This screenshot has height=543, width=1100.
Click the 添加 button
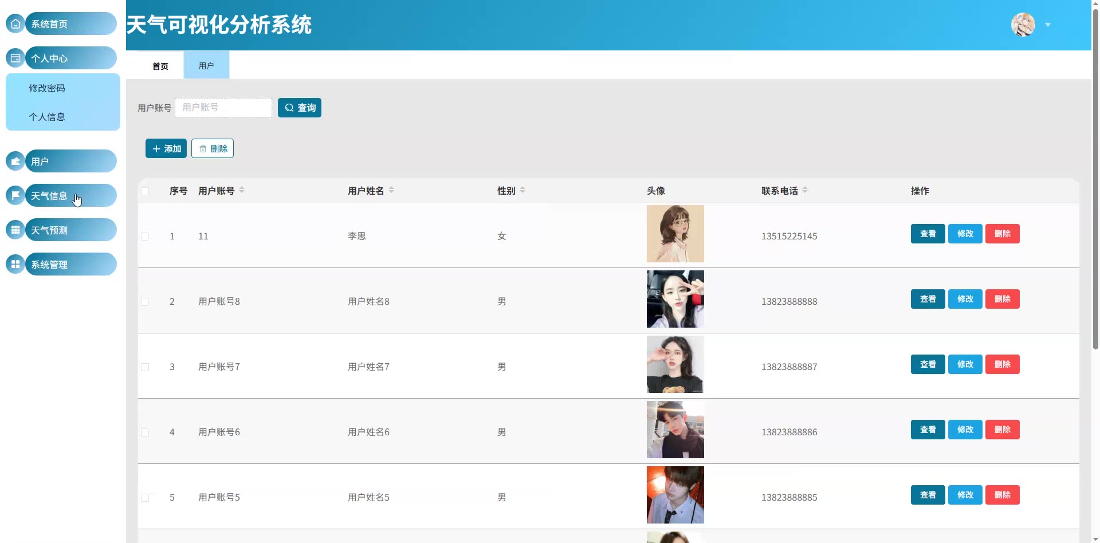click(x=166, y=148)
